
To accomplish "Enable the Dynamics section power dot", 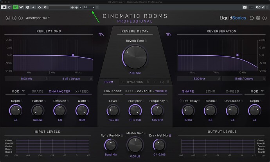I will click(122, 82).
